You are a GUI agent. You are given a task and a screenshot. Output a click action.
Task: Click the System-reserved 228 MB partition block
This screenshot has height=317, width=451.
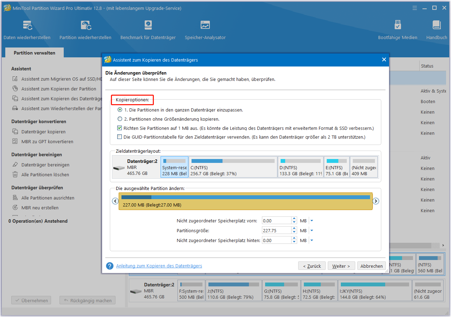[175, 167]
